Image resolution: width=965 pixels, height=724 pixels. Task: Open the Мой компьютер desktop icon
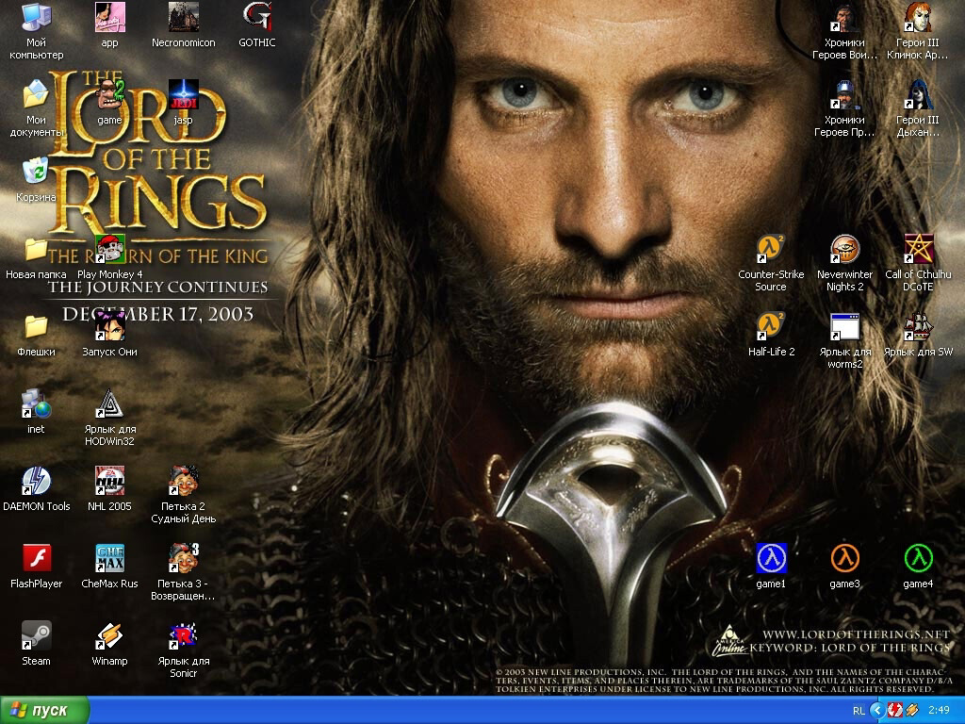click(x=37, y=17)
